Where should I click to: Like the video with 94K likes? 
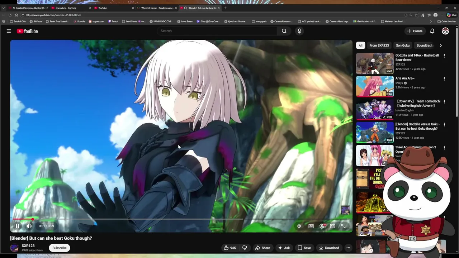coord(230,248)
